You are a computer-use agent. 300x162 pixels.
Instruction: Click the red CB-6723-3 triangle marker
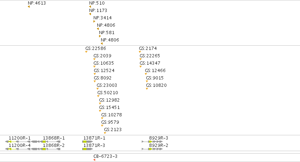(x=94, y=160)
